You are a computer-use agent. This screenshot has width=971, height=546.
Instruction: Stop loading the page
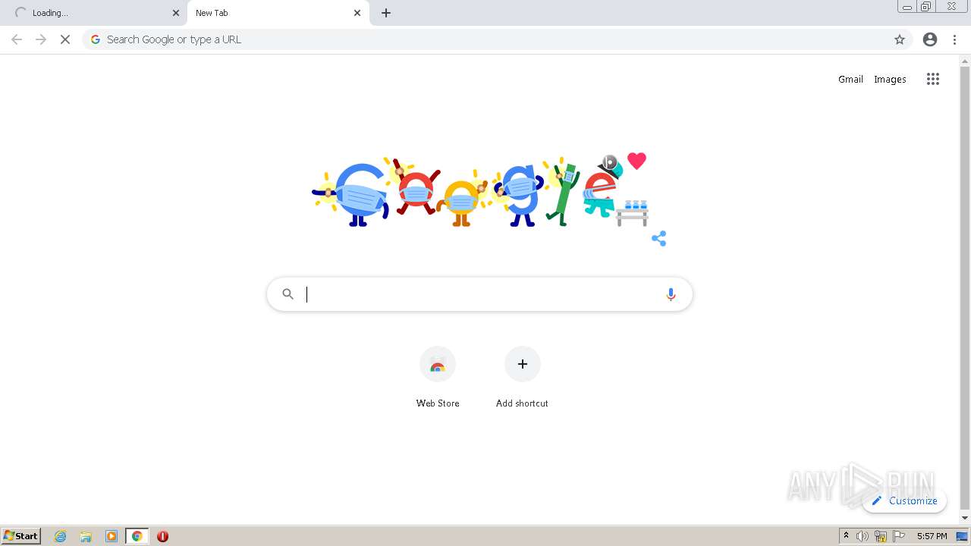65,39
